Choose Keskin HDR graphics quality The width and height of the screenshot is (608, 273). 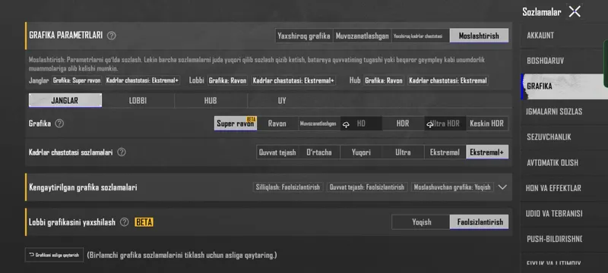point(486,124)
